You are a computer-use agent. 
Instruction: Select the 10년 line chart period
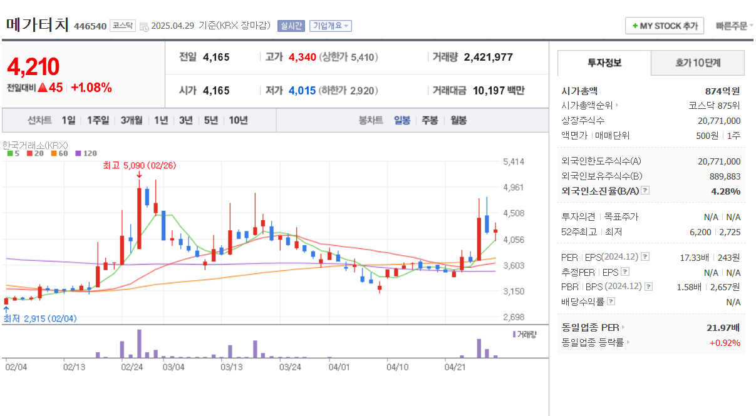tap(238, 120)
